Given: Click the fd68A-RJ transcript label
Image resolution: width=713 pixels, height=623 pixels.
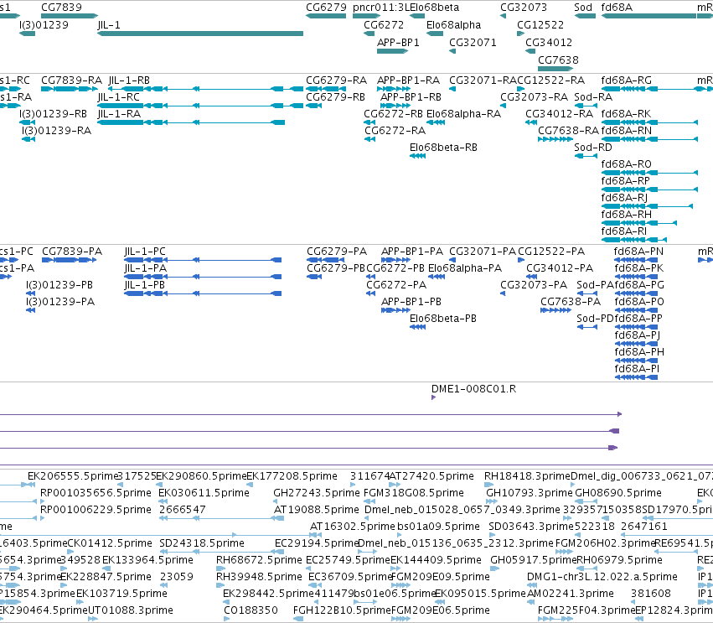Looking at the screenshot, I should tap(624, 198).
